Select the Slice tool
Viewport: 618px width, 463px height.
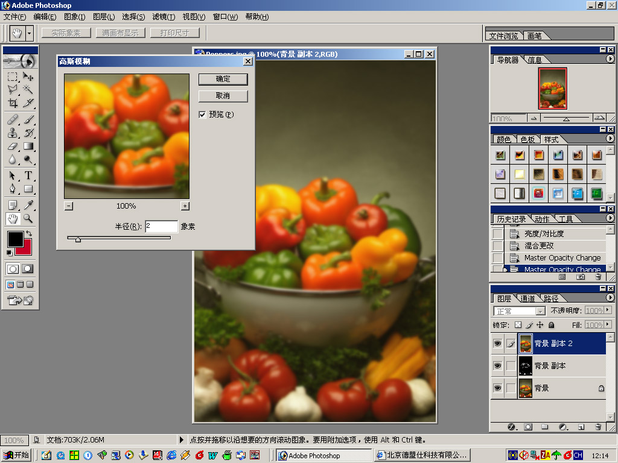28,103
